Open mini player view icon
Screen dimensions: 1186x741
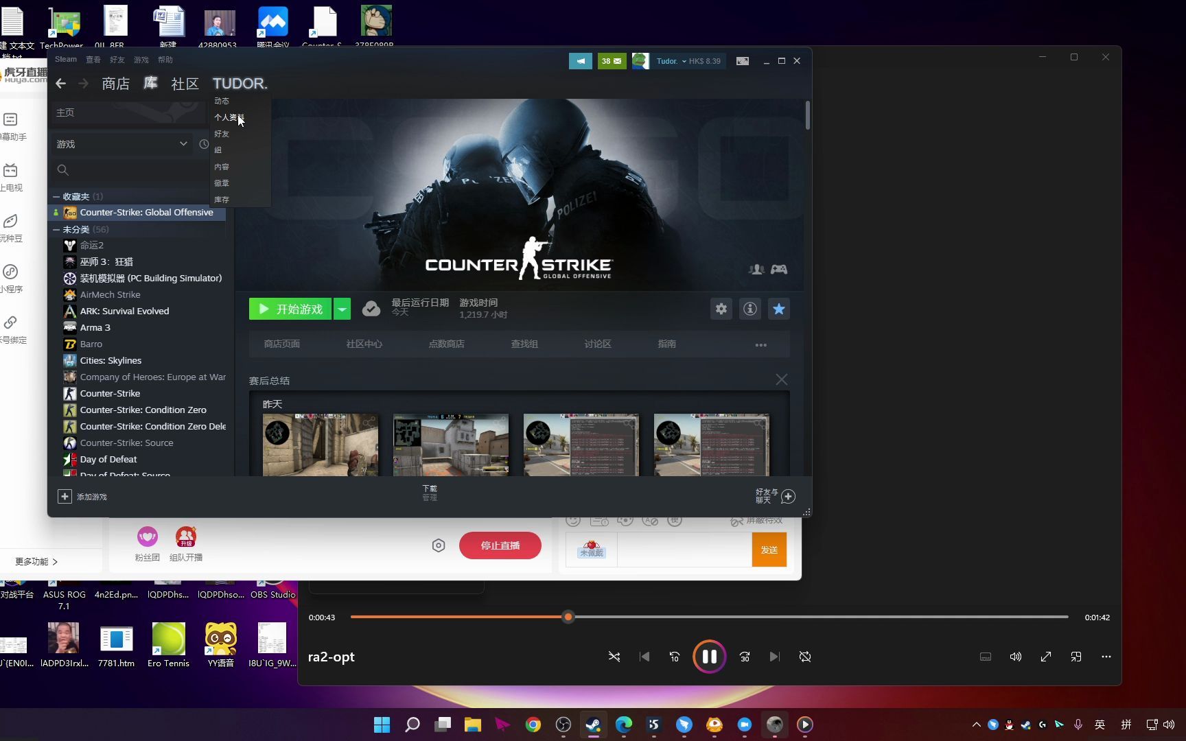[1076, 657]
